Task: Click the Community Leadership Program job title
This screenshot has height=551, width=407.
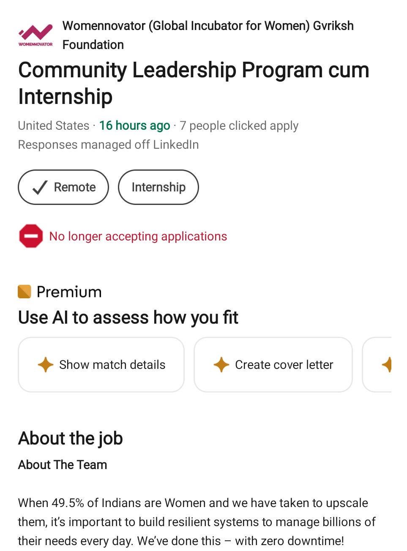Action: pyautogui.click(x=193, y=83)
